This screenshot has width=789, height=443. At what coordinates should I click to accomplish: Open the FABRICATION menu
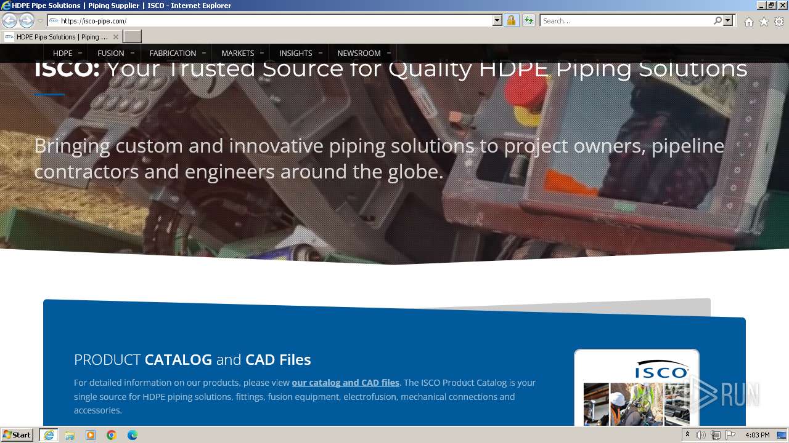point(173,53)
